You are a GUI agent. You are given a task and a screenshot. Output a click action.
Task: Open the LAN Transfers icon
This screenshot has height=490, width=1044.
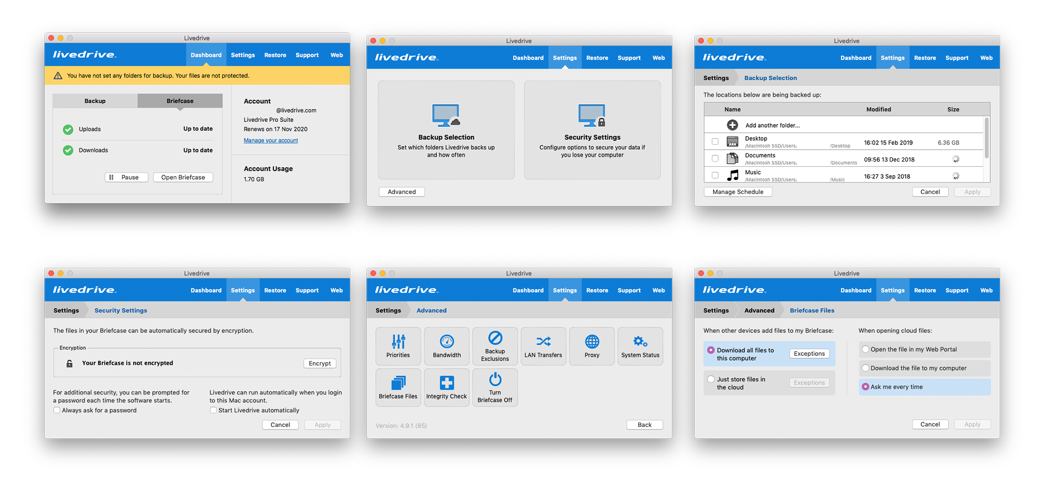tap(543, 346)
